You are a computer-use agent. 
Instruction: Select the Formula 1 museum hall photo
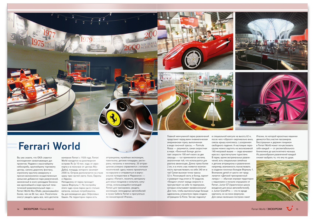coord(82,71)
